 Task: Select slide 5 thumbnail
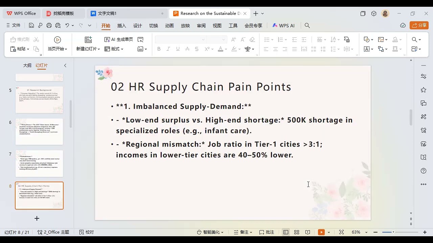39,100
